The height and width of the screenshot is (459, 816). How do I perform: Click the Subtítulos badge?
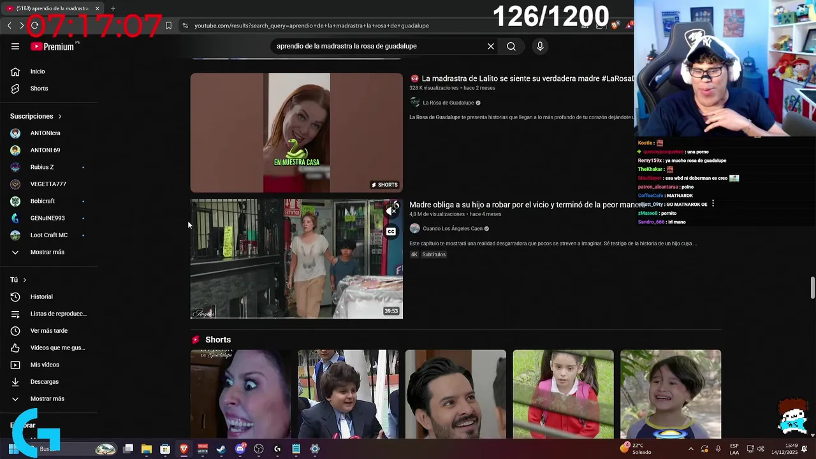pyautogui.click(x=433, y=254)
